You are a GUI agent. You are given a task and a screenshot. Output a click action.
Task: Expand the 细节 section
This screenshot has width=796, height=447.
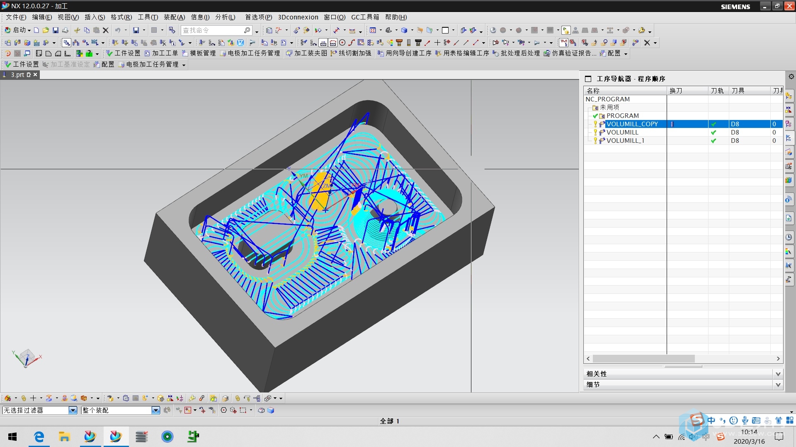(x=778, y=385)
